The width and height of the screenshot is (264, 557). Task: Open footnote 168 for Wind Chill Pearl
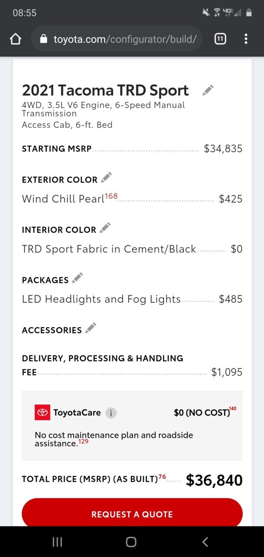click(111, 196)
